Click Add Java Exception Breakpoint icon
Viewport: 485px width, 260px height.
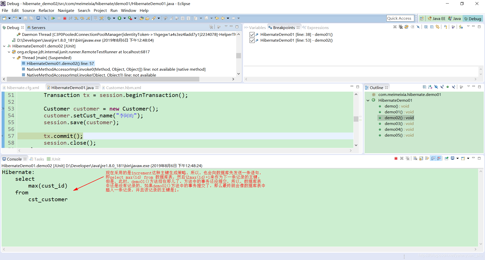tap(446, 27)
